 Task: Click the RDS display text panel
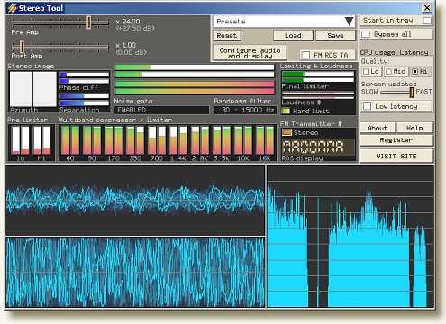(x=318, y=147)
